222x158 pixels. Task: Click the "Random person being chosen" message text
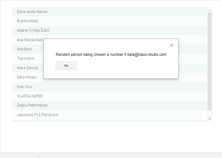pyautogui.click(x=84, y=55)
